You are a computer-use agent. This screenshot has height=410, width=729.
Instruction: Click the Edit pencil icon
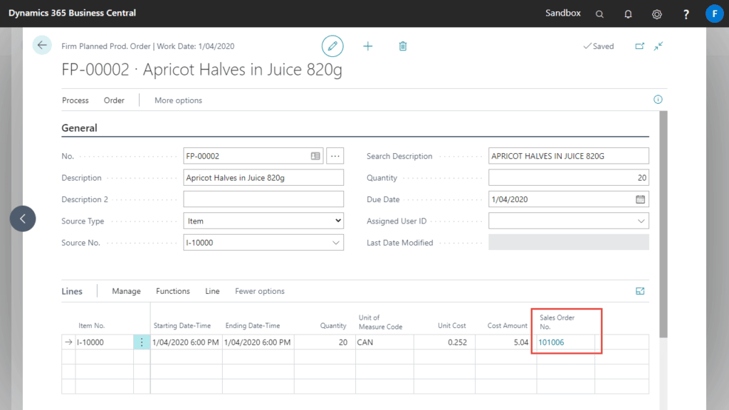332,46
